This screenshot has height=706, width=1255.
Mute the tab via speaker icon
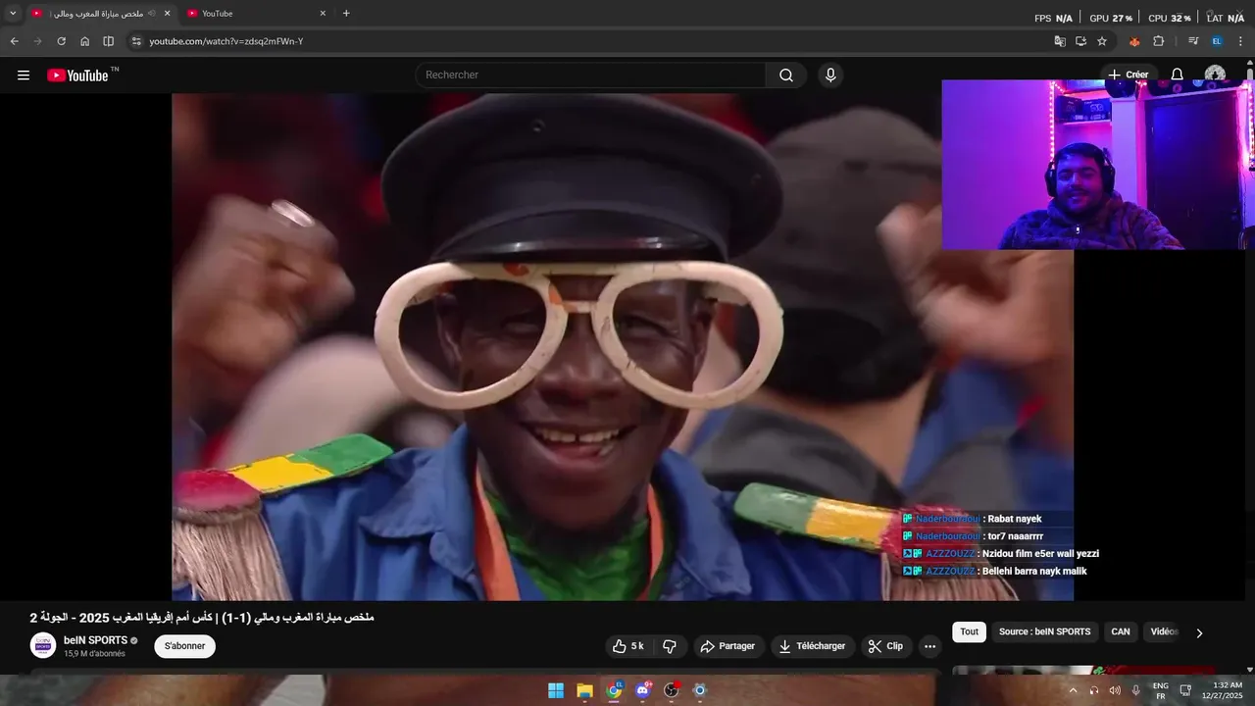[152, 14]
